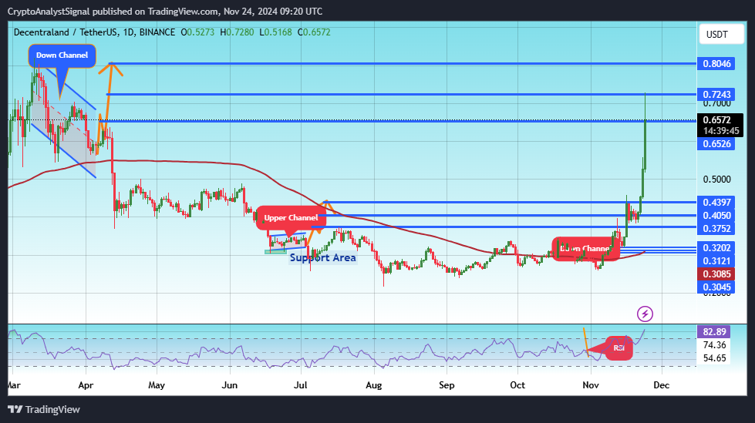Click the 0.3045 price level label
Image resolution: width=755 pixels, height=423 pixels.
pos(716,287)
